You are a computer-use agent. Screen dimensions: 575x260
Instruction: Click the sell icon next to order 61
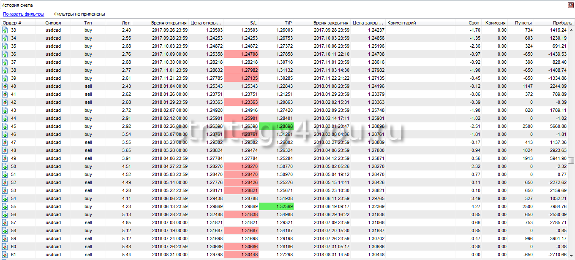(5, 255)
